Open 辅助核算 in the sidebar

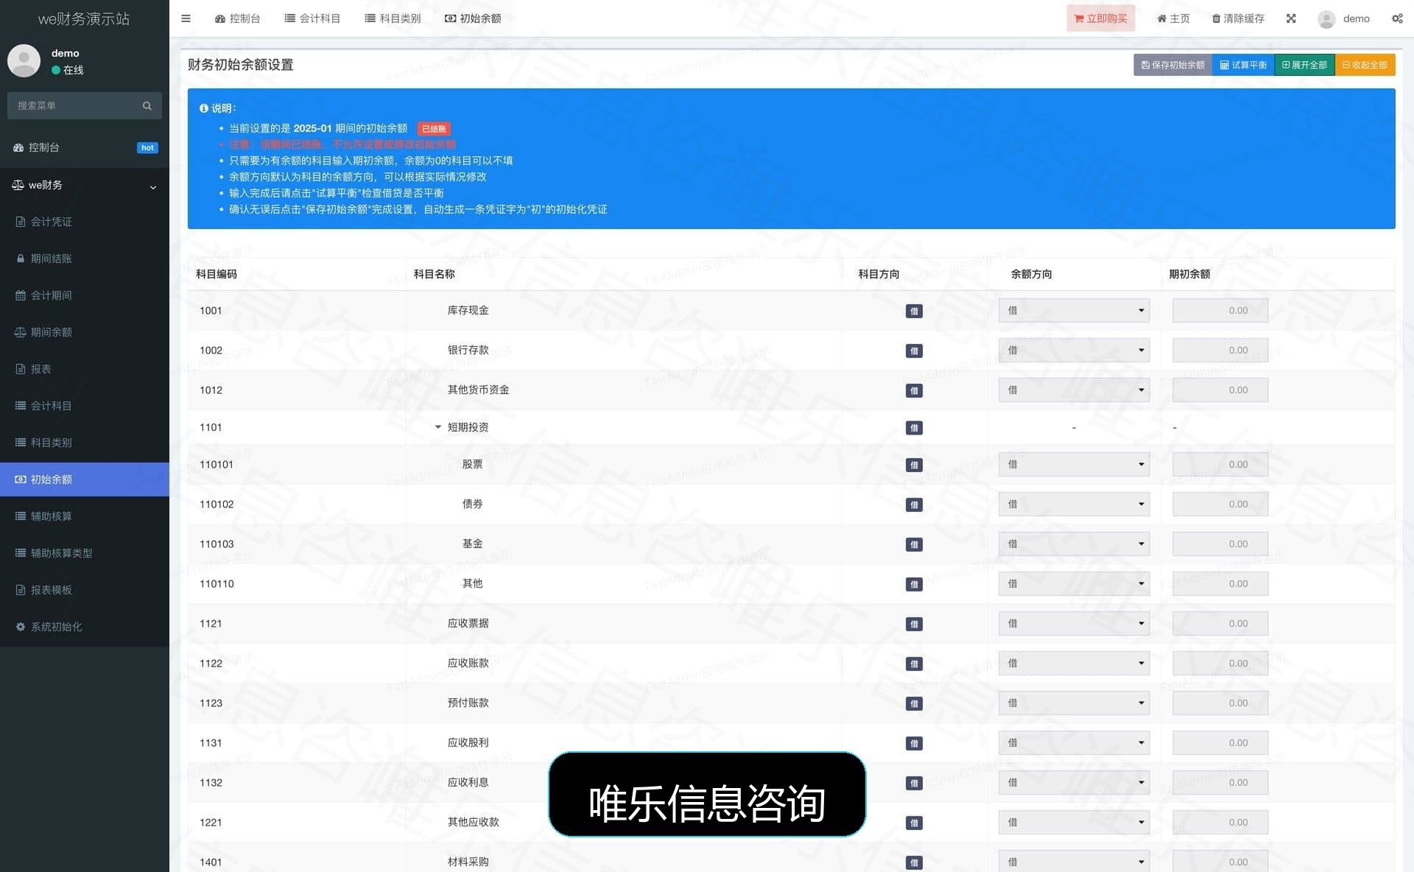click(x=85, y=516)
